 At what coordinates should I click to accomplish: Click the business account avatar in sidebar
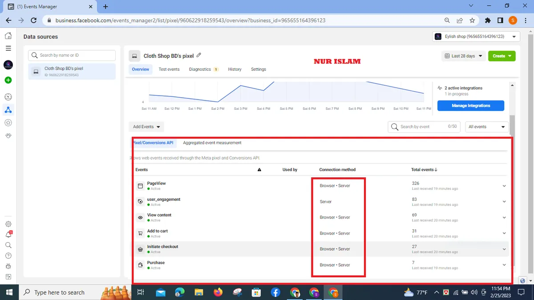8,65
